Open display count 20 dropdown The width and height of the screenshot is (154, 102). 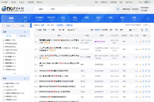click(x=136, y=30)
